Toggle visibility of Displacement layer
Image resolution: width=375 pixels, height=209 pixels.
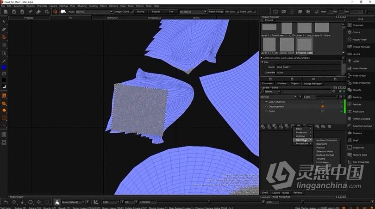coord(266,106)
